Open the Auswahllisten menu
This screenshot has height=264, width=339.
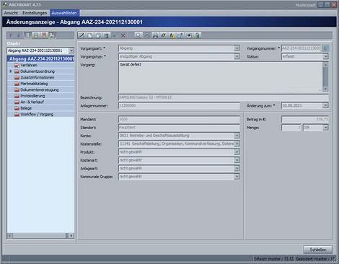point(64,13)
